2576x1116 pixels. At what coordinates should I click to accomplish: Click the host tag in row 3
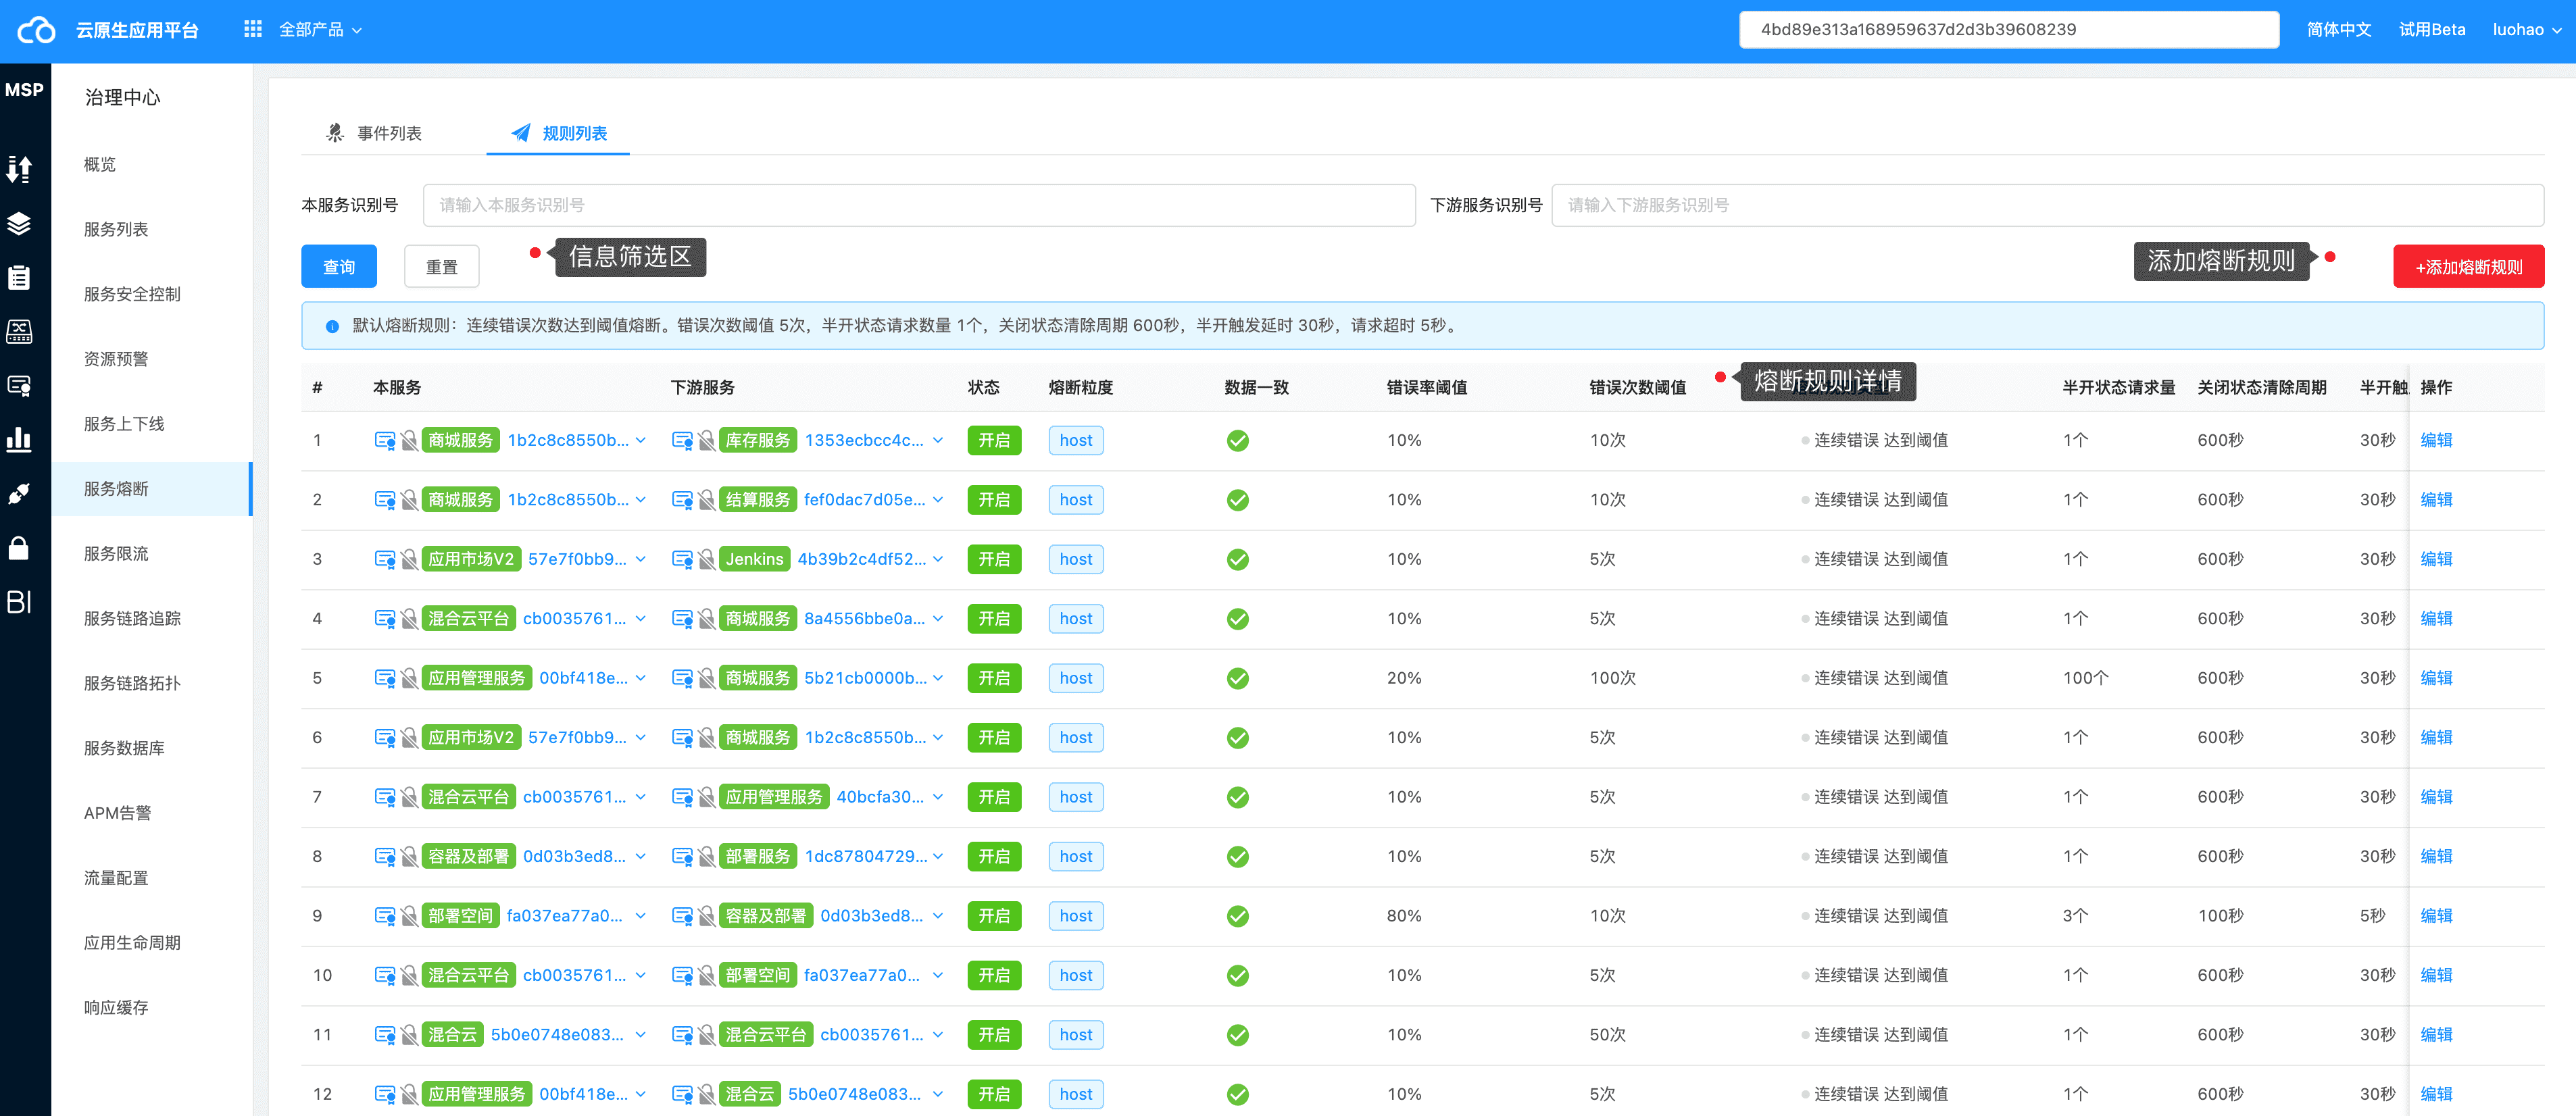click(x=1076, y=560)
